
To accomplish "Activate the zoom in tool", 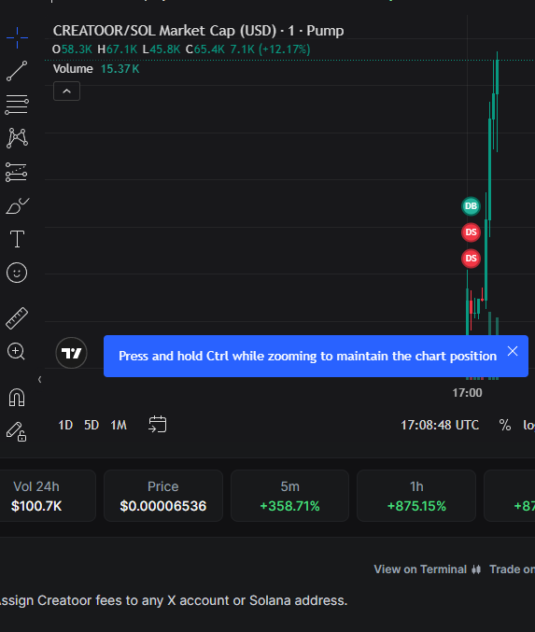I will tap(16, 351).
